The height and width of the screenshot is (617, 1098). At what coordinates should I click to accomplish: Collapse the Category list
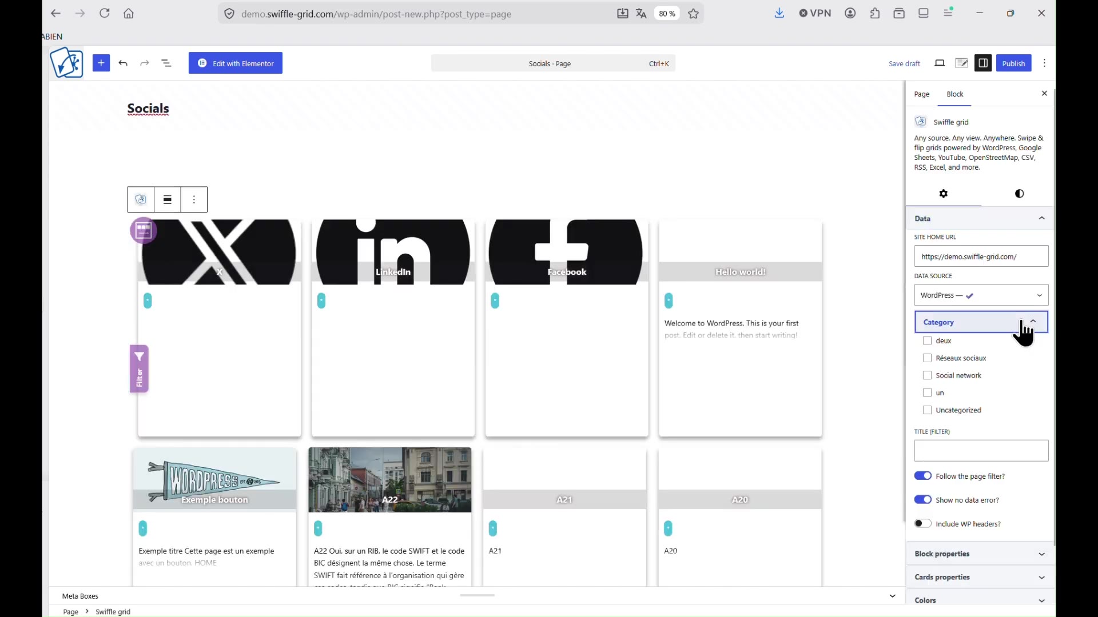[981, 322]
